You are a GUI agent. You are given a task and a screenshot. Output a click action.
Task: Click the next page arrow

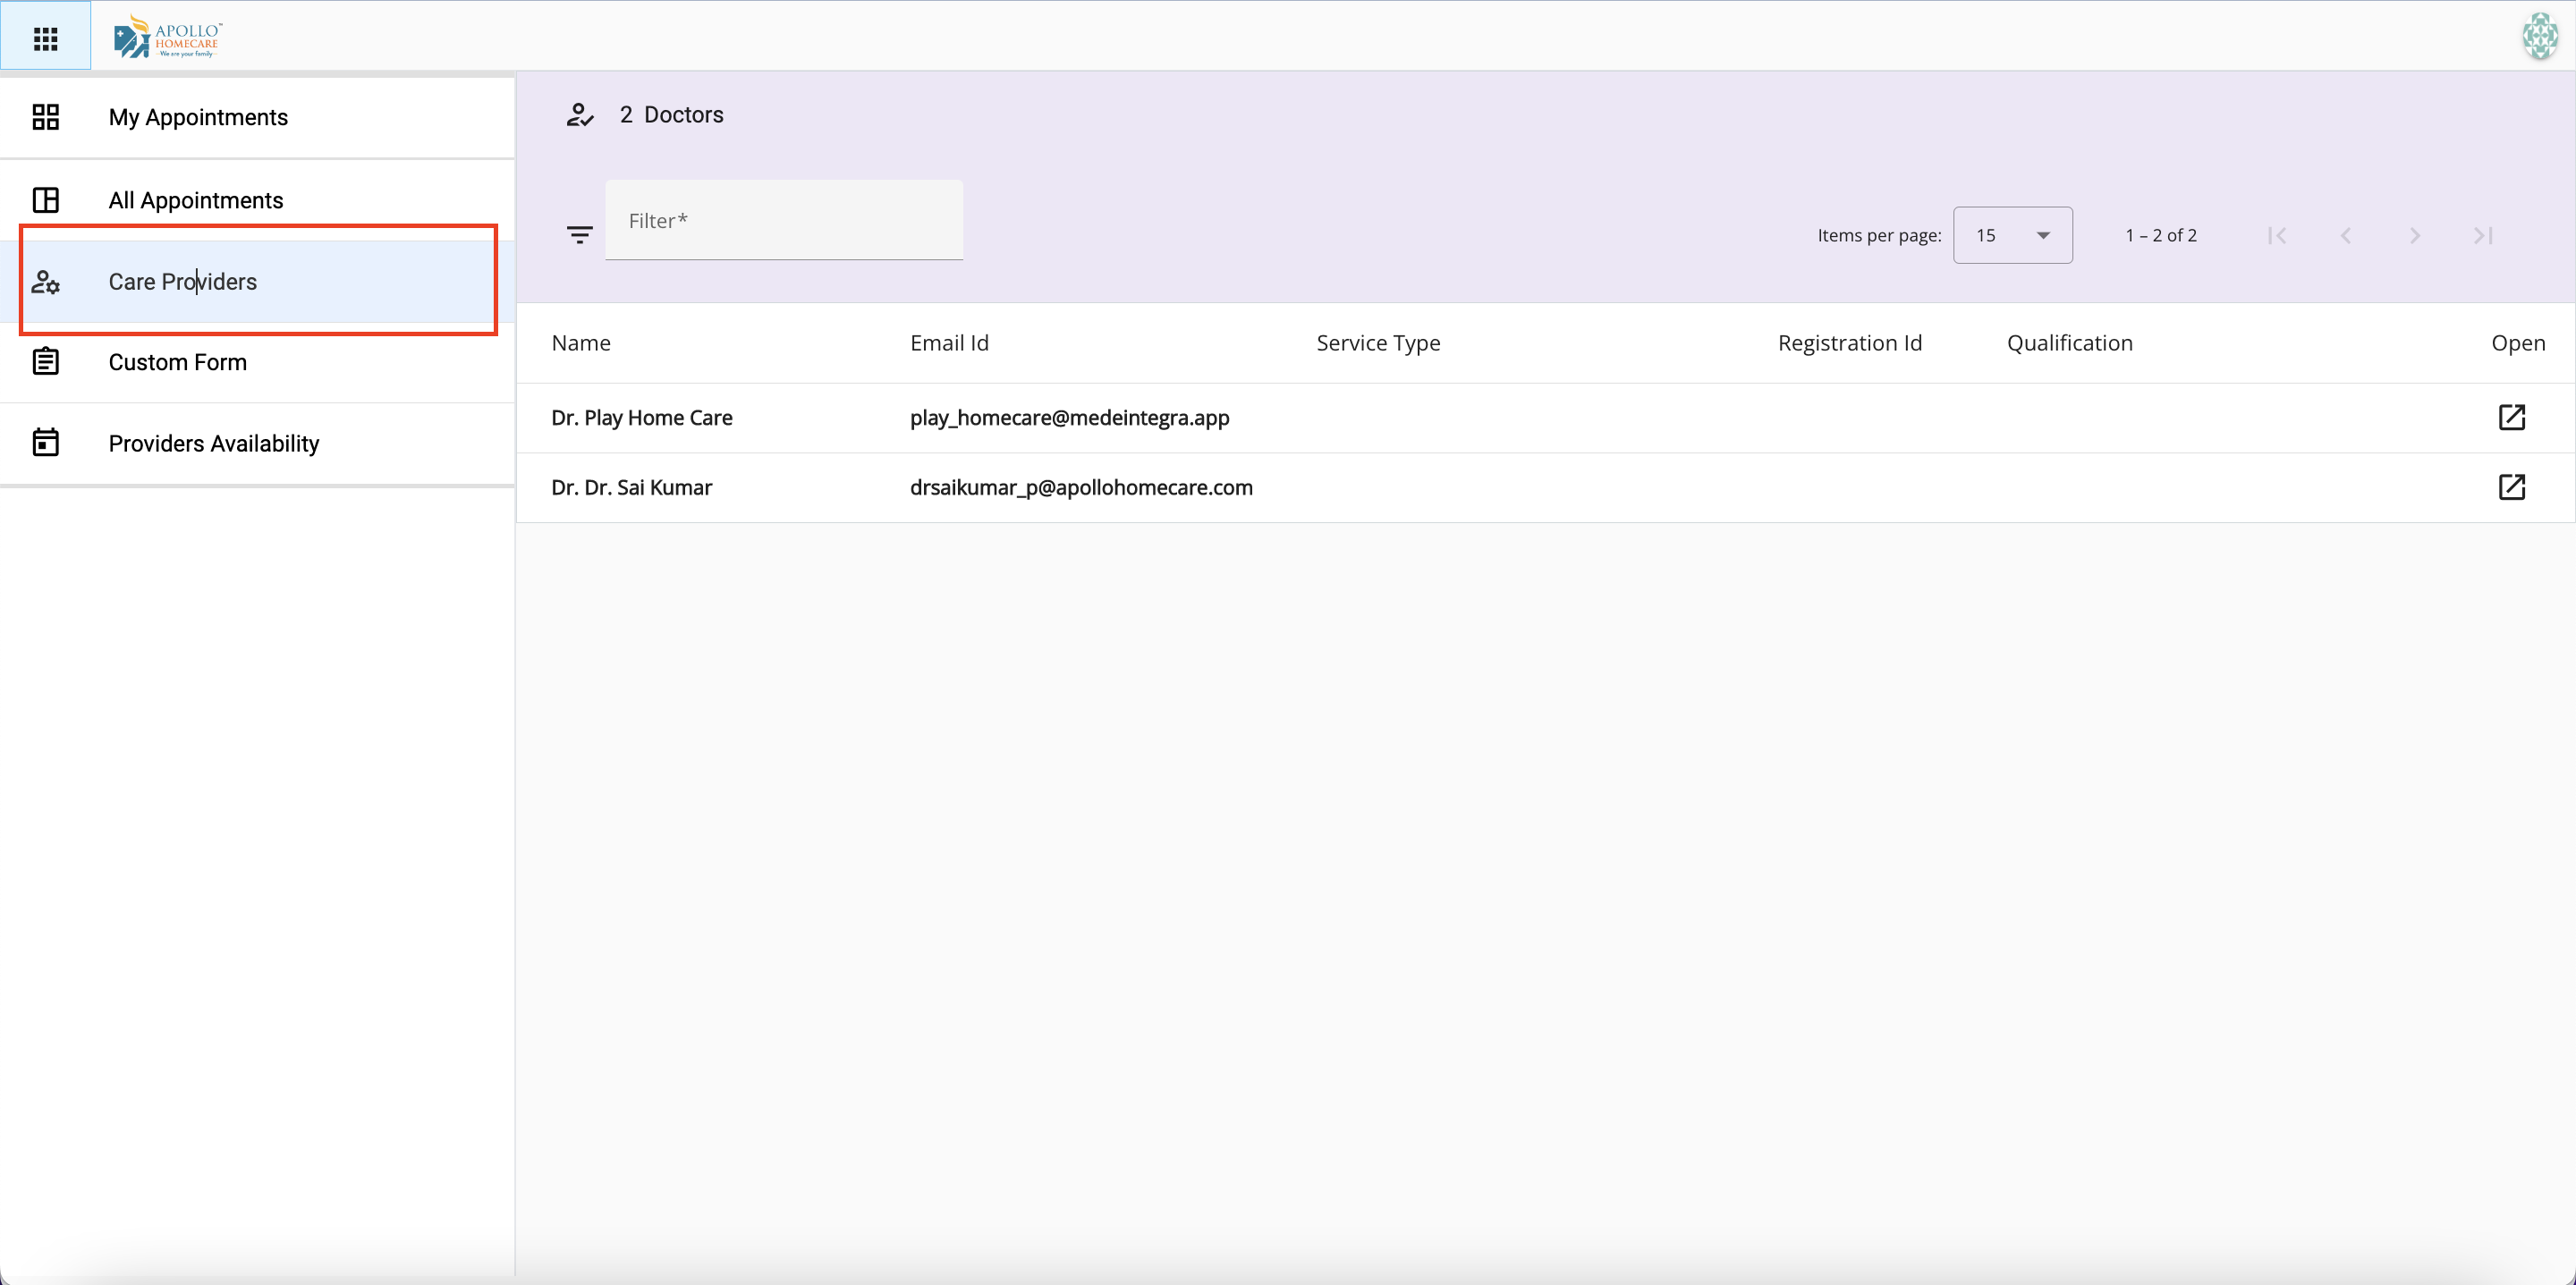2414,235
